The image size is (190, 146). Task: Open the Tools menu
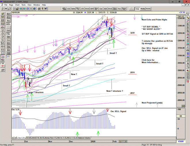pos(23,5)
